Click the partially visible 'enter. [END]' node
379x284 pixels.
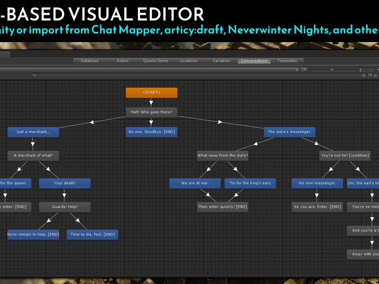16,207
